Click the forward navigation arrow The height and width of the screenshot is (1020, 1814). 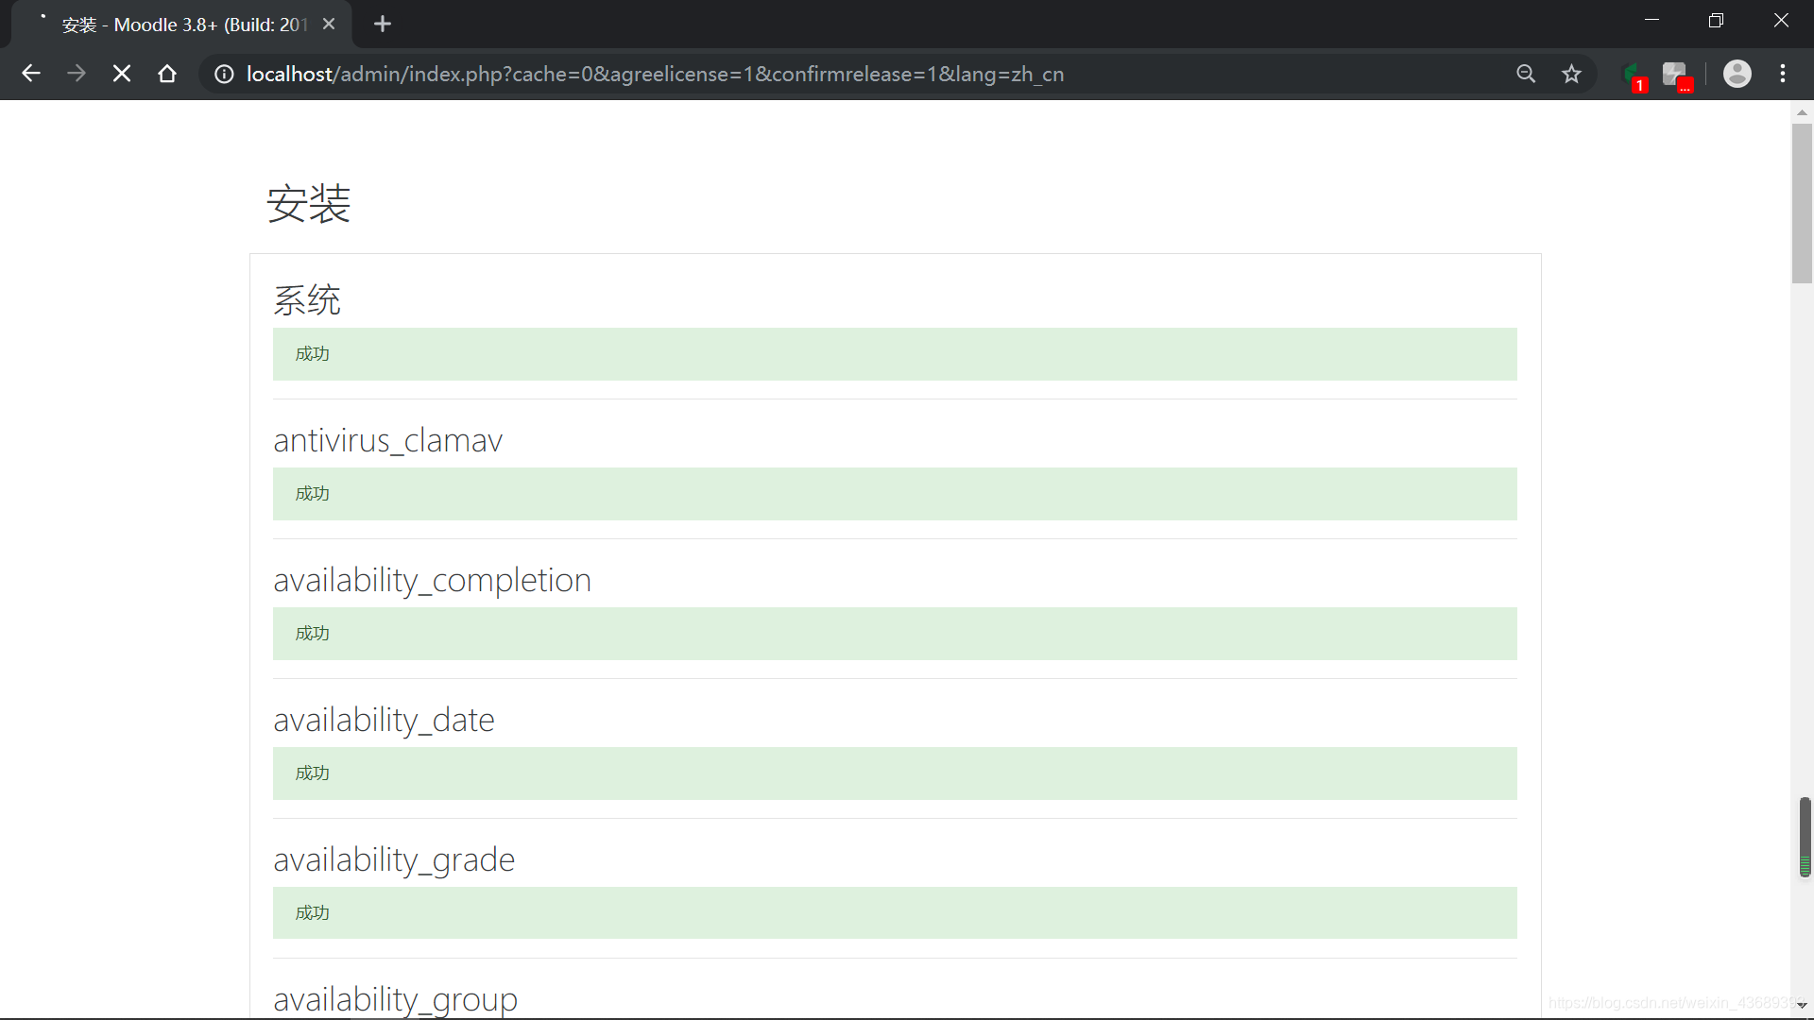tap(77, 74)
